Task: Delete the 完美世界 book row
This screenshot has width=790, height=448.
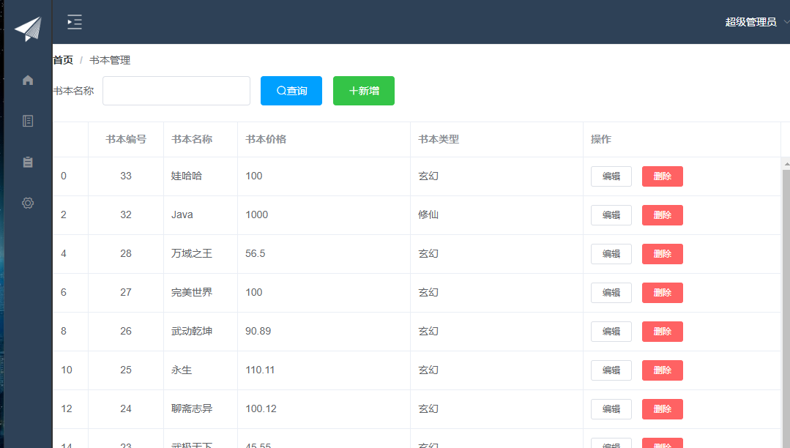Action: click(x=663, y=293)
